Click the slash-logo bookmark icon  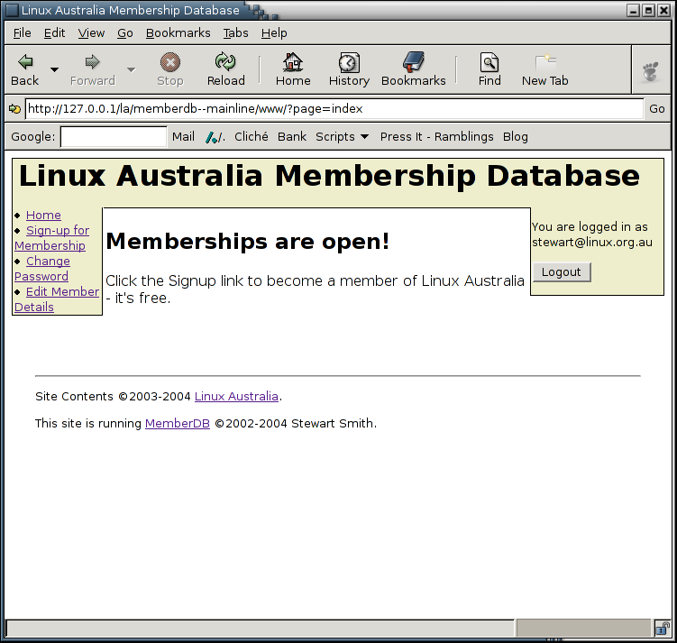(215, 137)
